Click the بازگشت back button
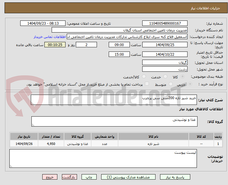The width and height of the screenshot is (228, 185). coord(69,177)
